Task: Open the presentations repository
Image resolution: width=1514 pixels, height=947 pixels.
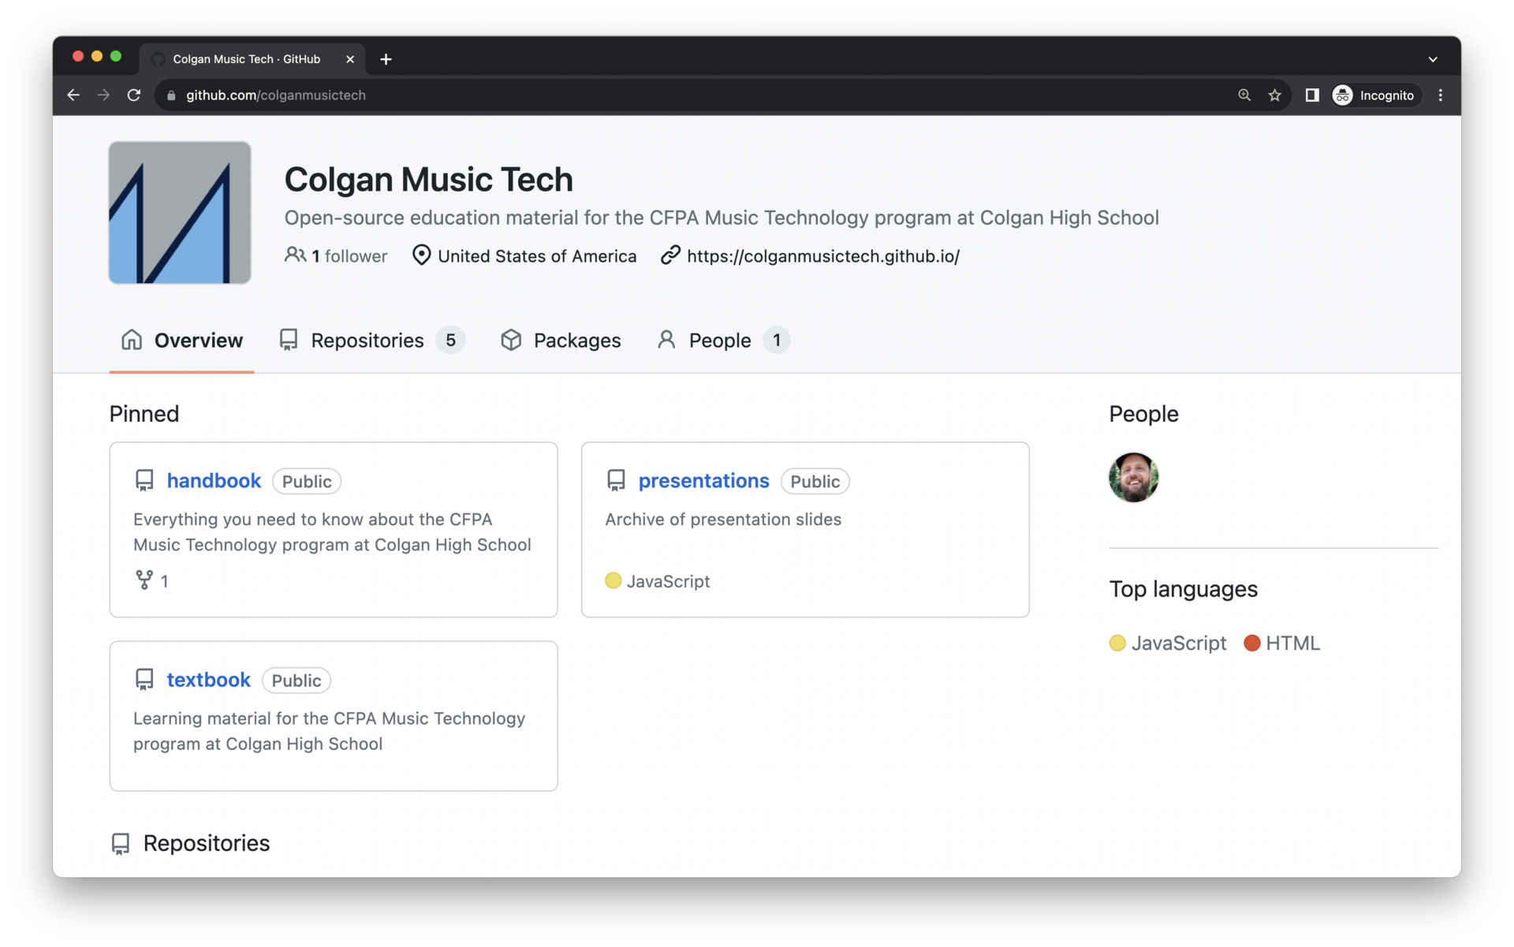Action: [703, 479]
